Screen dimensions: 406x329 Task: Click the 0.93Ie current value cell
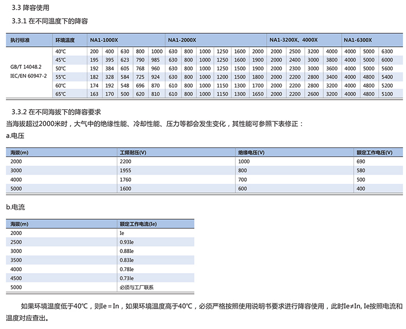pyautogui.click(x=126, y=242)
